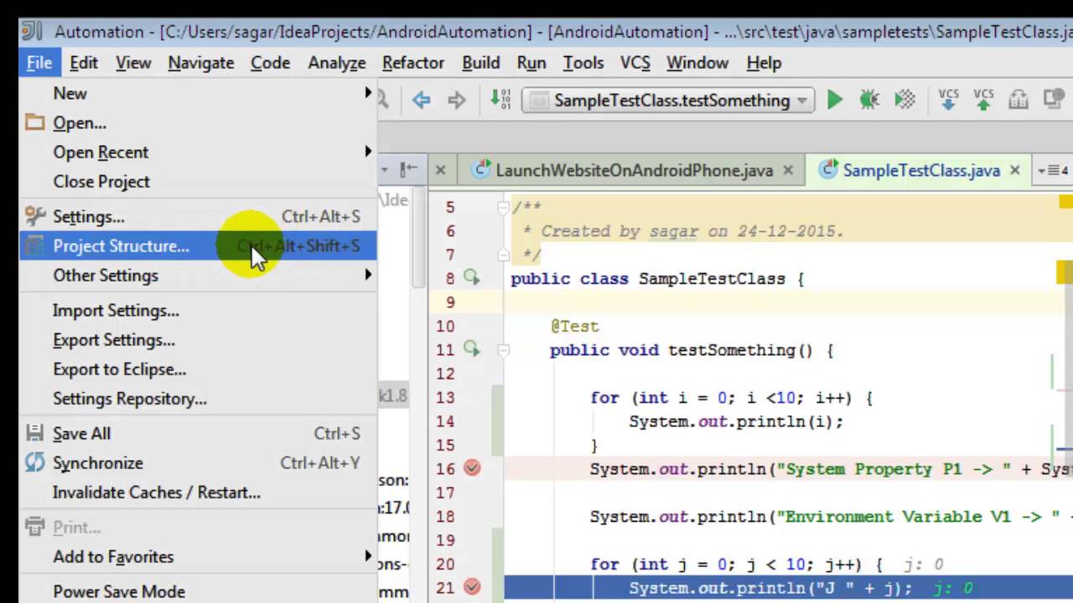The width and height of the screenshot is (1073, 603).
Task: Choose Power Save Mode entry
Action: pyautogui.click(x=198, y=590)
